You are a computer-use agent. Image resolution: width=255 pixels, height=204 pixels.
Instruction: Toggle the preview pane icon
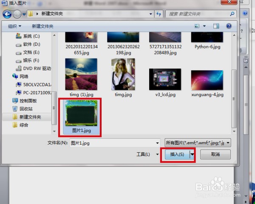pos(216,26)
